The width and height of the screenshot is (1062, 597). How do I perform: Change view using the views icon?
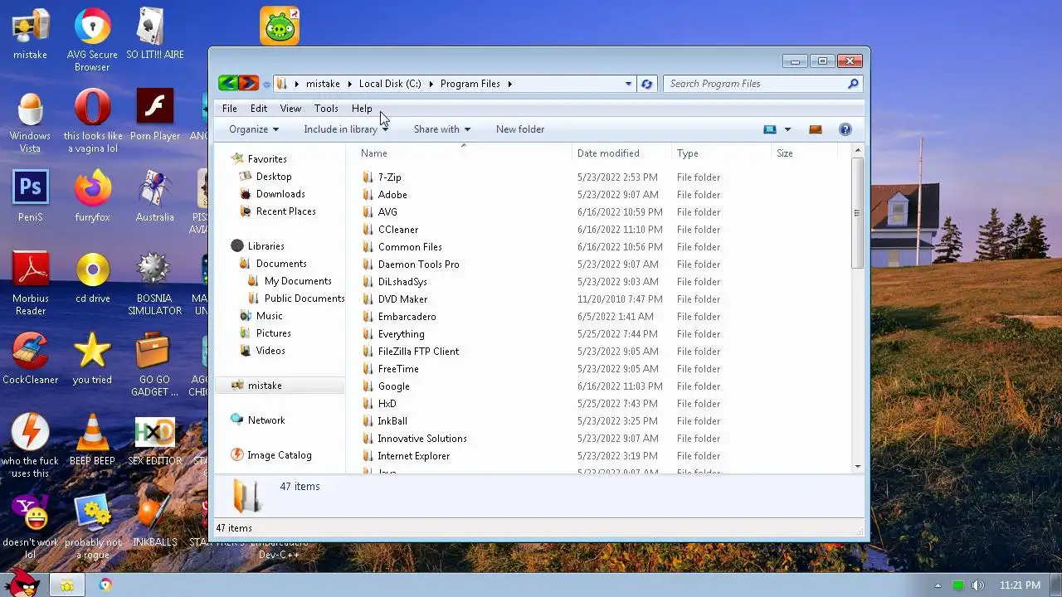(x=770, y=129)
